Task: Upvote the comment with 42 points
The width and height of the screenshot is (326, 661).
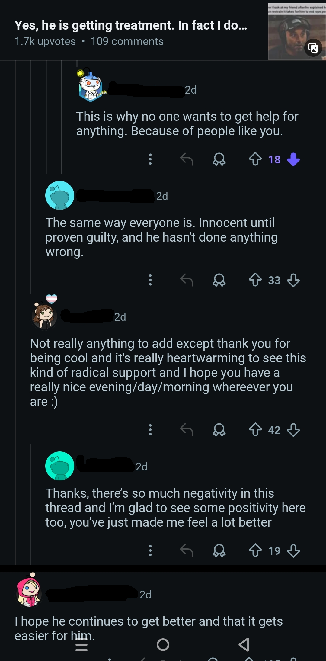Action: coord(255,430)
